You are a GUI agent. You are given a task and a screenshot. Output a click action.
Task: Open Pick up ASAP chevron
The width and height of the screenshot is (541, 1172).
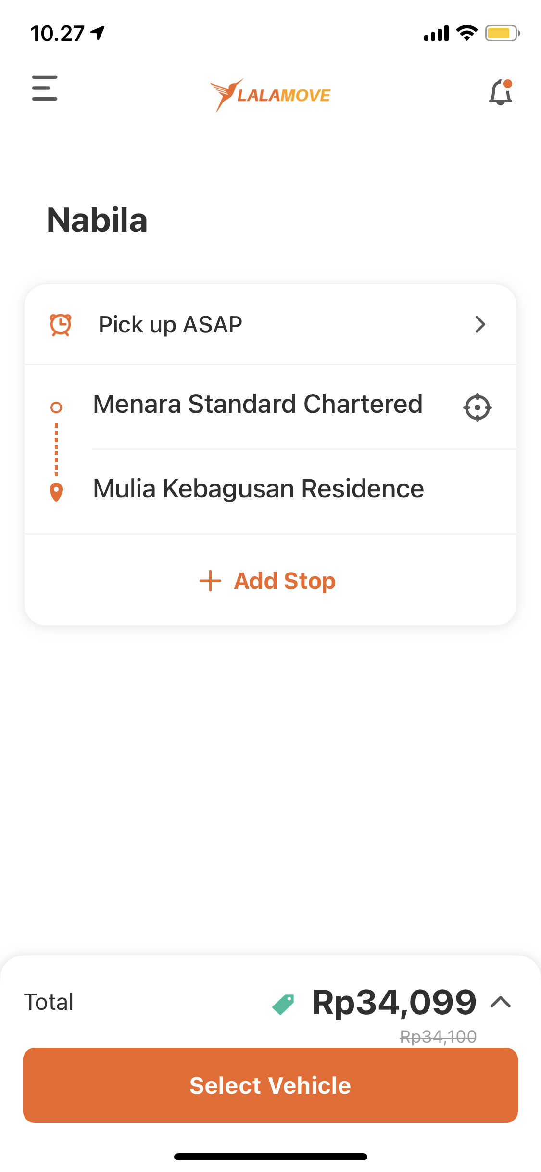point(480,325)
